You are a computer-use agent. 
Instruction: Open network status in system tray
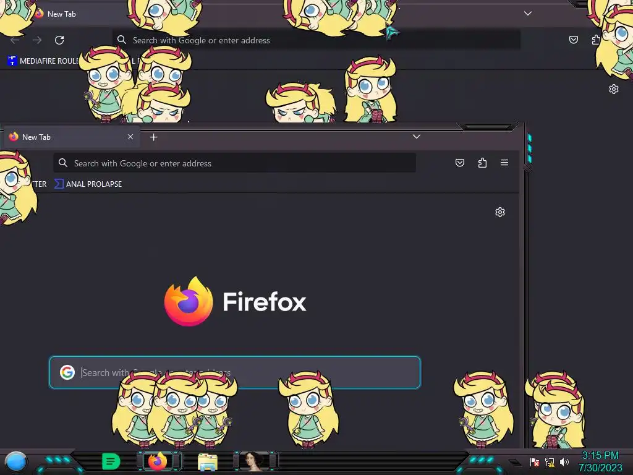coord(550,461)
